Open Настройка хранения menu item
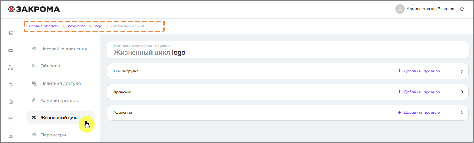474x143 pixels. (x=63, y=49)
